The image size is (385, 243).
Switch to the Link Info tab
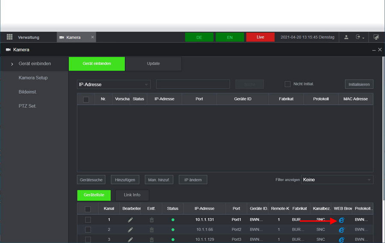pyautogui.click(x=132, y=195)
